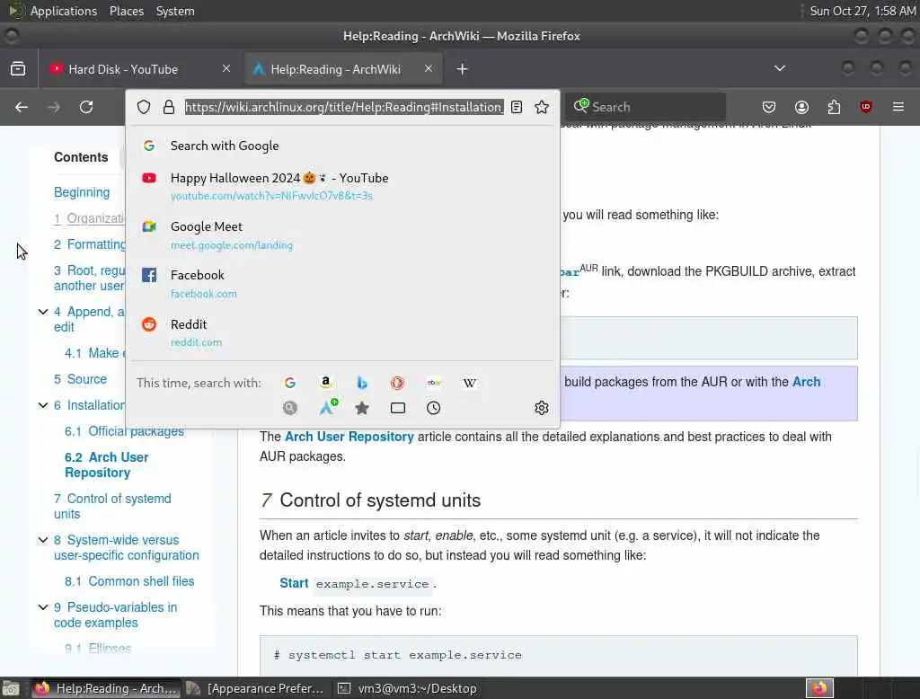Click the URL address bar field
Image resolution: width=920 pixels, height=699 pixels.
coord(344,107)
